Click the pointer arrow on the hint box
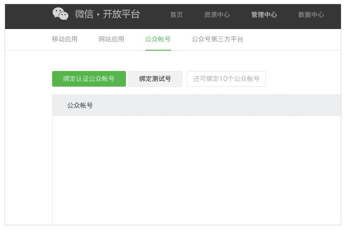This screenshot has height=229, width=346. click(186, 79)
